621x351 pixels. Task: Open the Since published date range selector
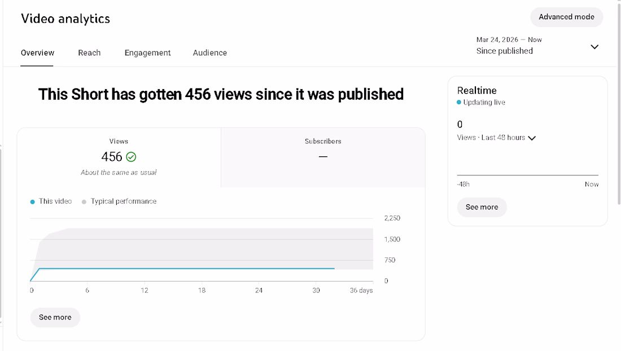coord(537,46)
